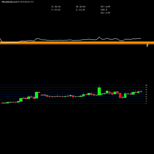This screenshot has width=154, height=154.
Task: Click the 31 price axis label
Action: (x=146, y=92)
